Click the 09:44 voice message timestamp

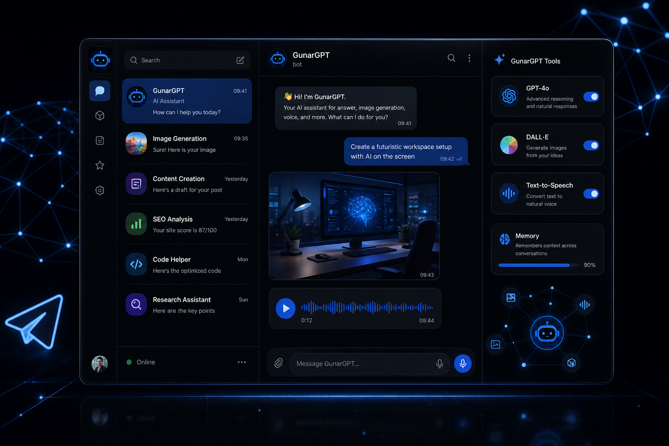pos(426,321)
